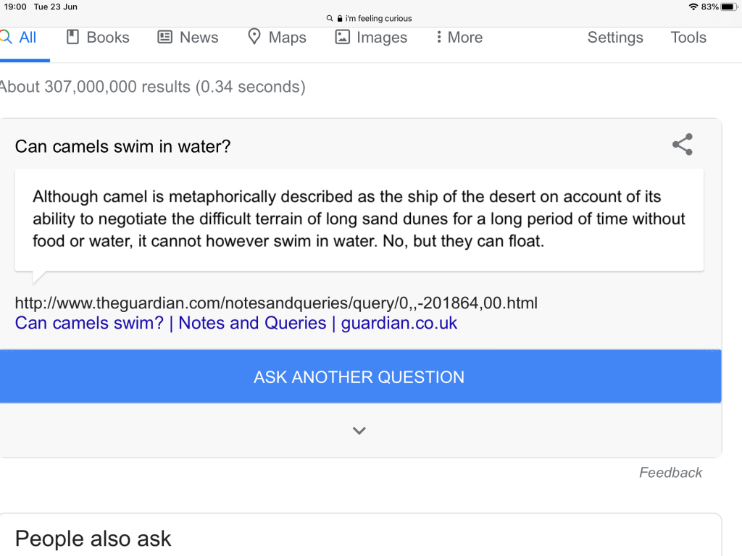Click the Maps location pin icon

point(254,37)
